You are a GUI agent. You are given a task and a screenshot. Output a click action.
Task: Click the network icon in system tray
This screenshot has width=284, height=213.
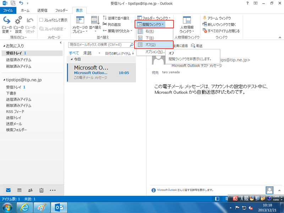pyautogui.click(x=244, y=208)
